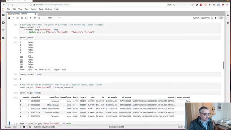Open extension manager puzzle icon
The height and width of the screenshot is (130, 231).
point(3,38)
